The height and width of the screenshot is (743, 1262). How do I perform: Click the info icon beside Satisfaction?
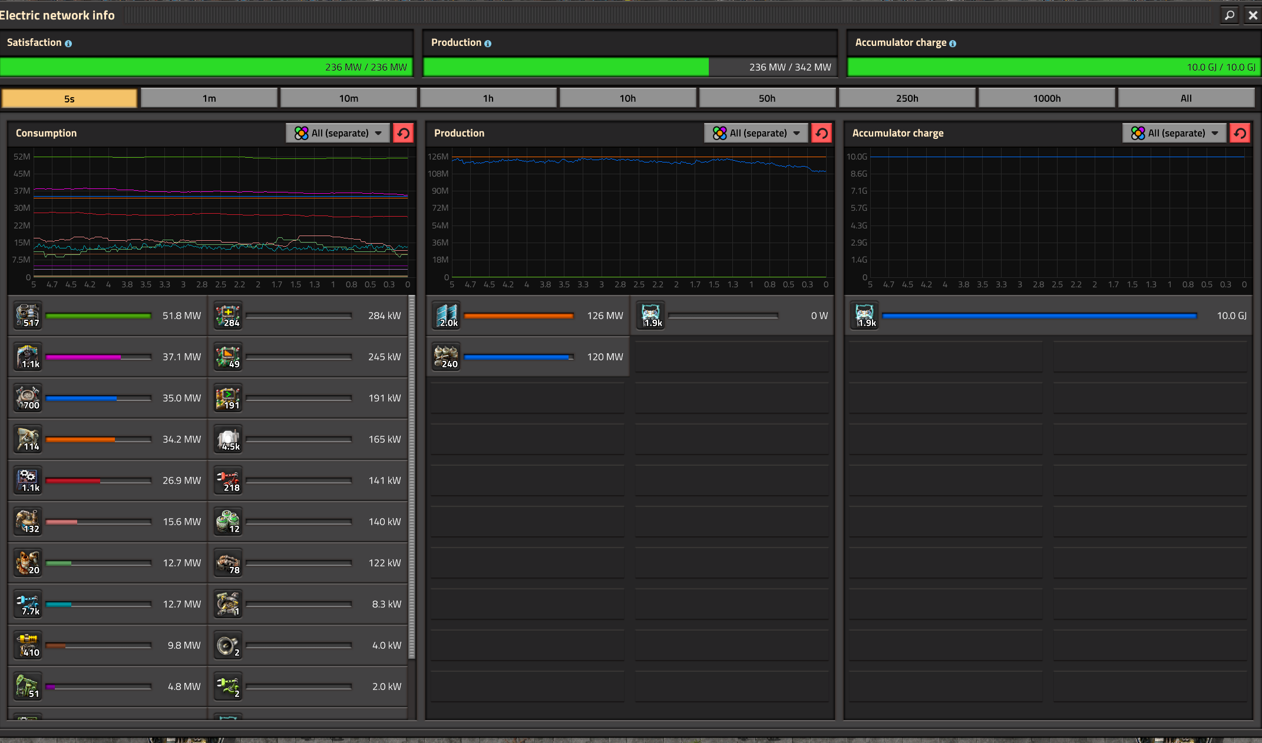coord(68,44)
